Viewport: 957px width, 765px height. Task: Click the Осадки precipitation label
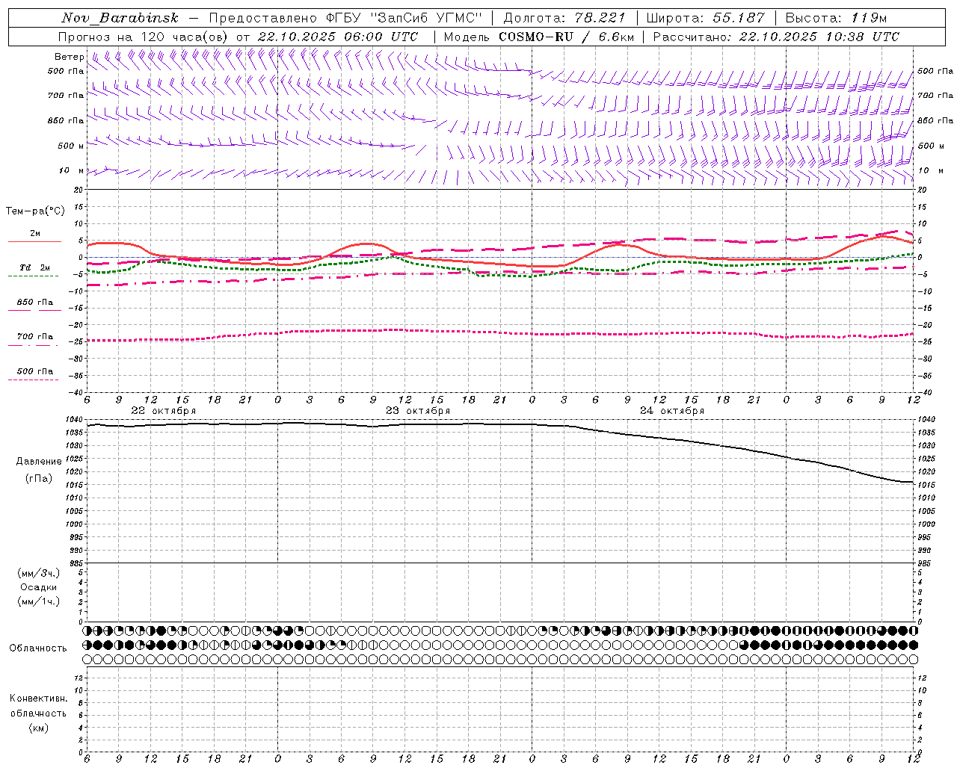point(39,587)
